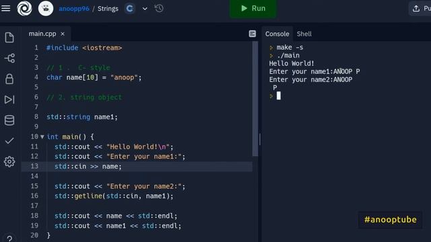This screenshot has height=242, width=431.
Task: Switch to the Console tab
Action: coord(277,34)
